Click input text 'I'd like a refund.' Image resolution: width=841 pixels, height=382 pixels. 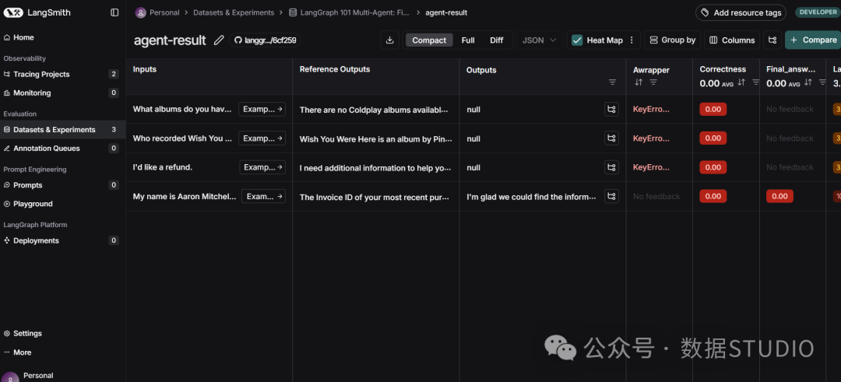(163, 167)
